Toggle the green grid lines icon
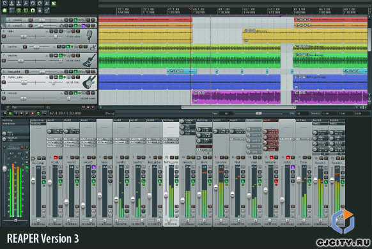 coord(26,10)
